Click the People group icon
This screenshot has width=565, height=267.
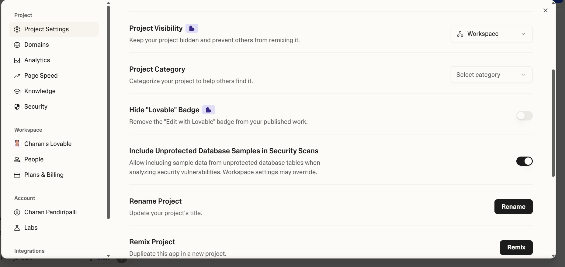coord(17,160)
